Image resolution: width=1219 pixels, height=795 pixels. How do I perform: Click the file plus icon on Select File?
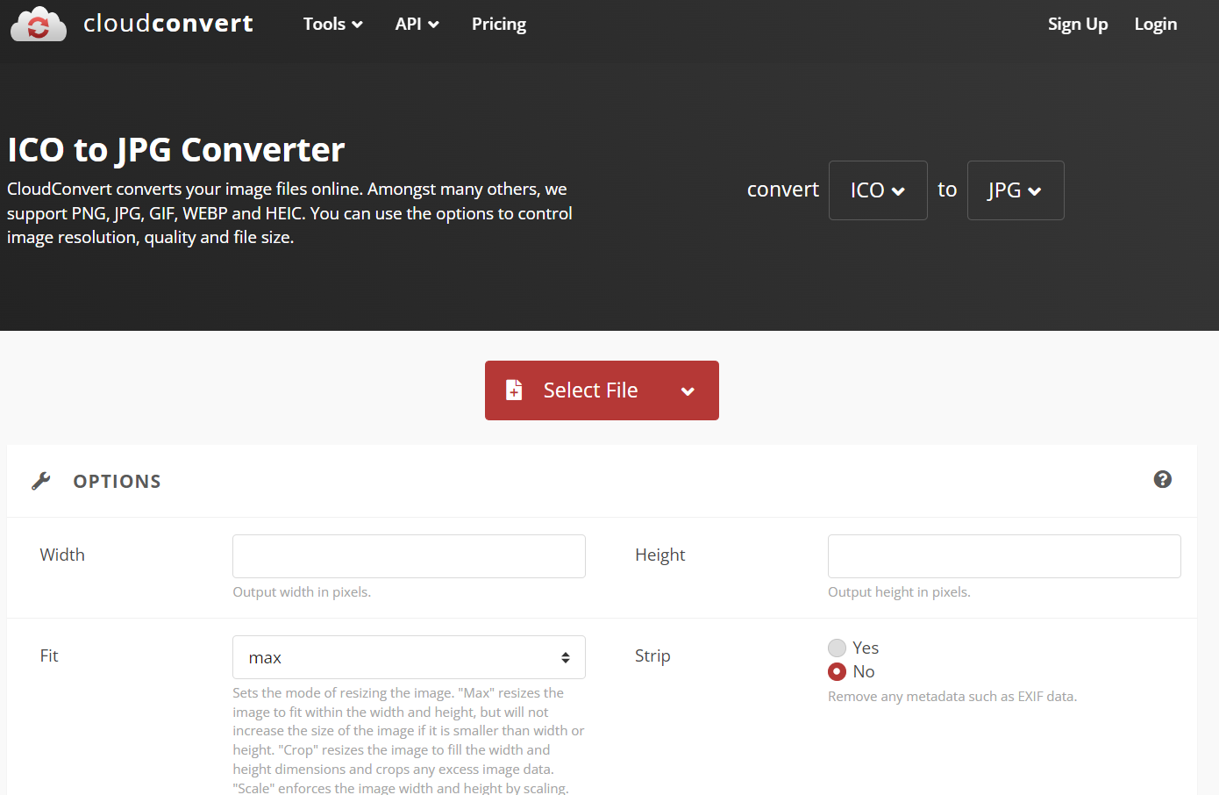[515, 390]
